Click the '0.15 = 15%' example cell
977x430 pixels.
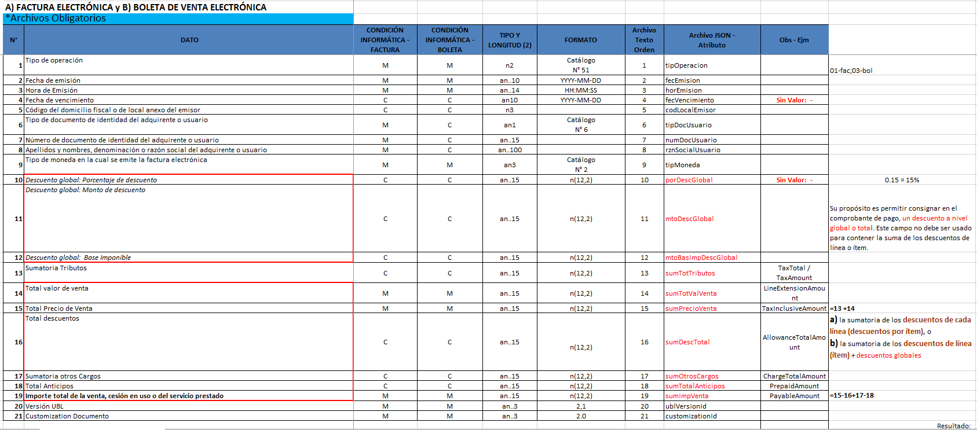pyautogui.click(x=902, y=180)
